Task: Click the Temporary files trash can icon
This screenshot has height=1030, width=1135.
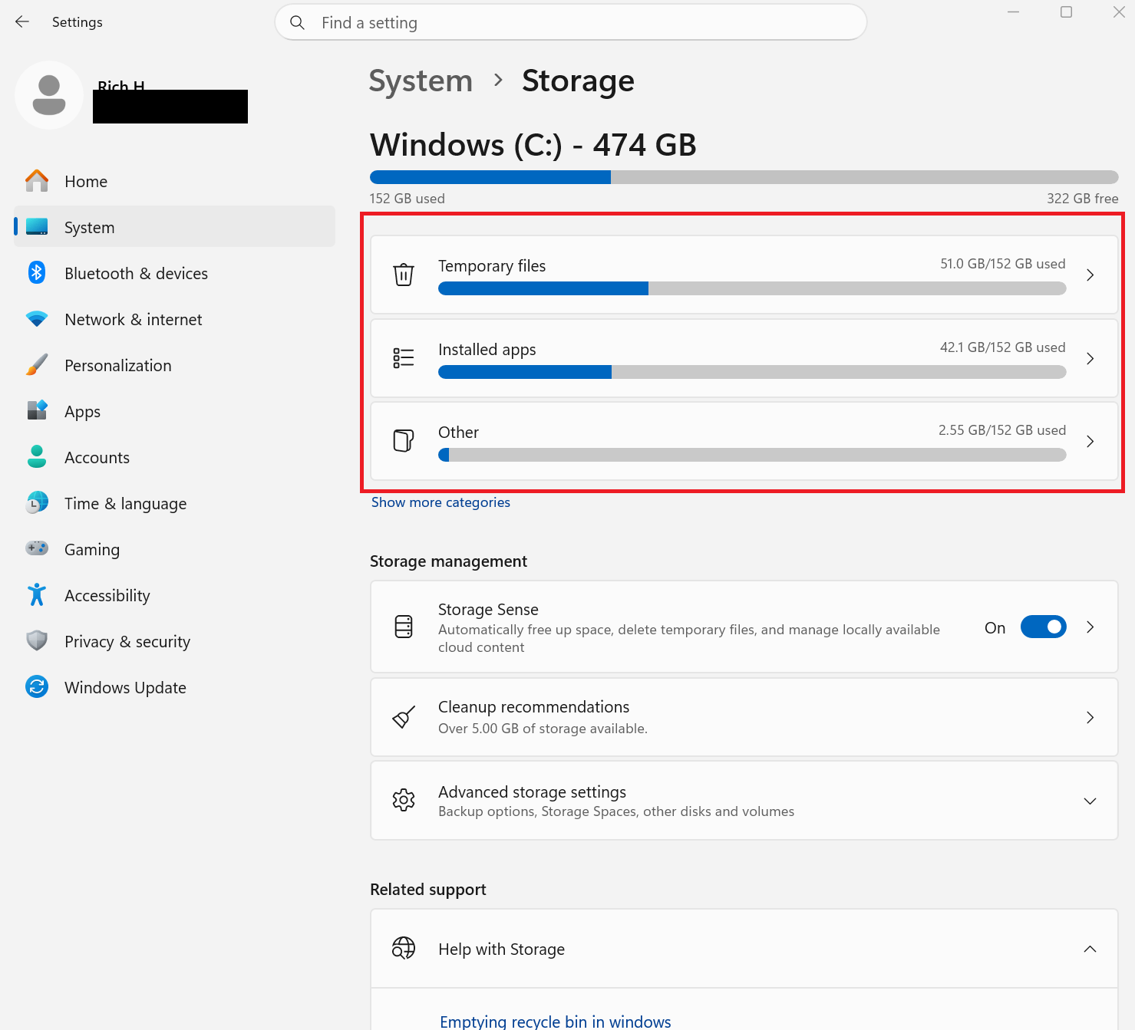Action: pyautogui.click(x=404, y=275)
